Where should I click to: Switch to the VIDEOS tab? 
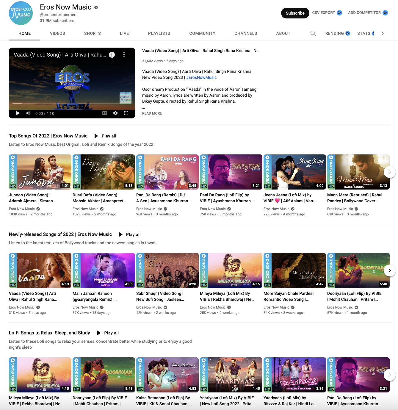tap(57, 33)
